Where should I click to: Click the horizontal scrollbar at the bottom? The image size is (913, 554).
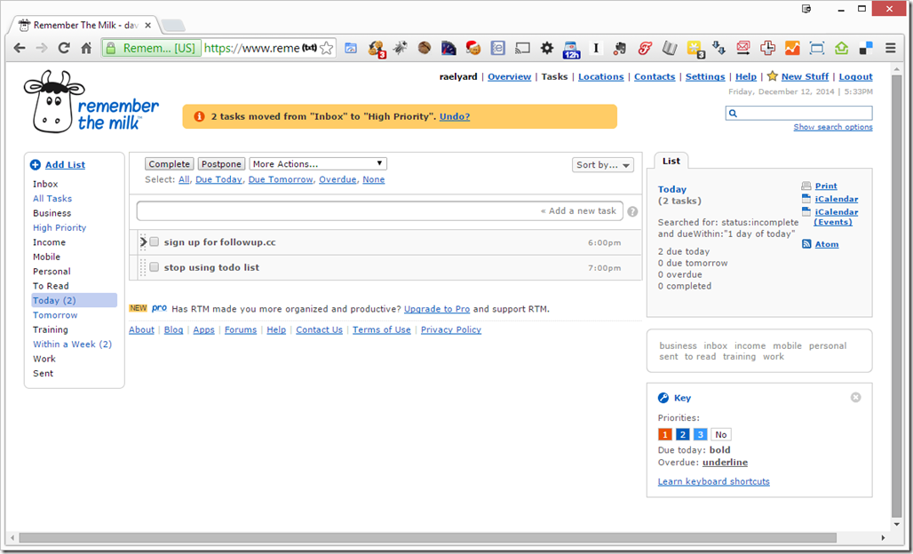tap(428, 538)
